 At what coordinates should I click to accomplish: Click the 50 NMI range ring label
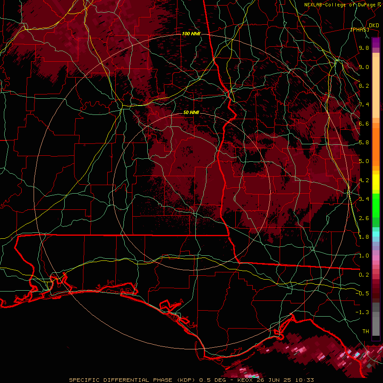pyautogui.click(x=191, y=113)
